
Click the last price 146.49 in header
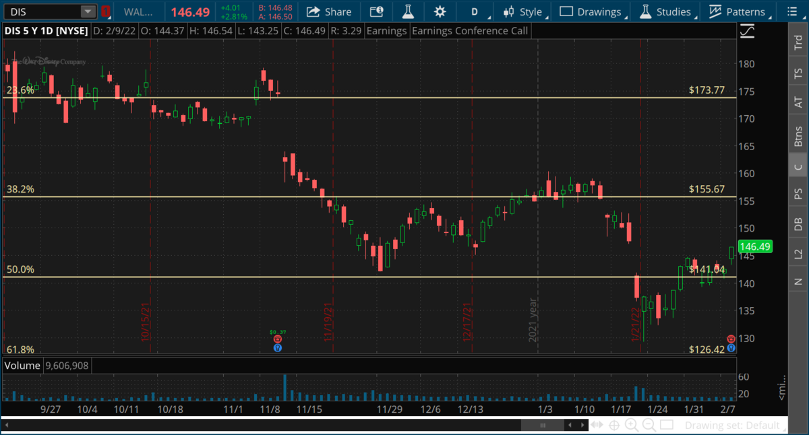(x=191, y=11)
